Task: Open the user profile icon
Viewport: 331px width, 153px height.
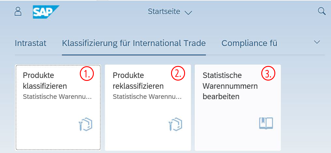Action: coord(18,11)
